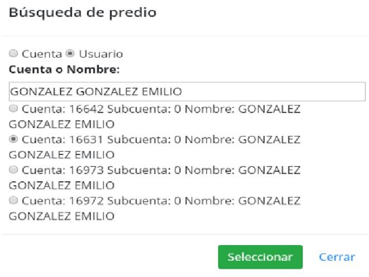Choose the radio for account 16631
This screenshot has width=369, height=277.
13,139
